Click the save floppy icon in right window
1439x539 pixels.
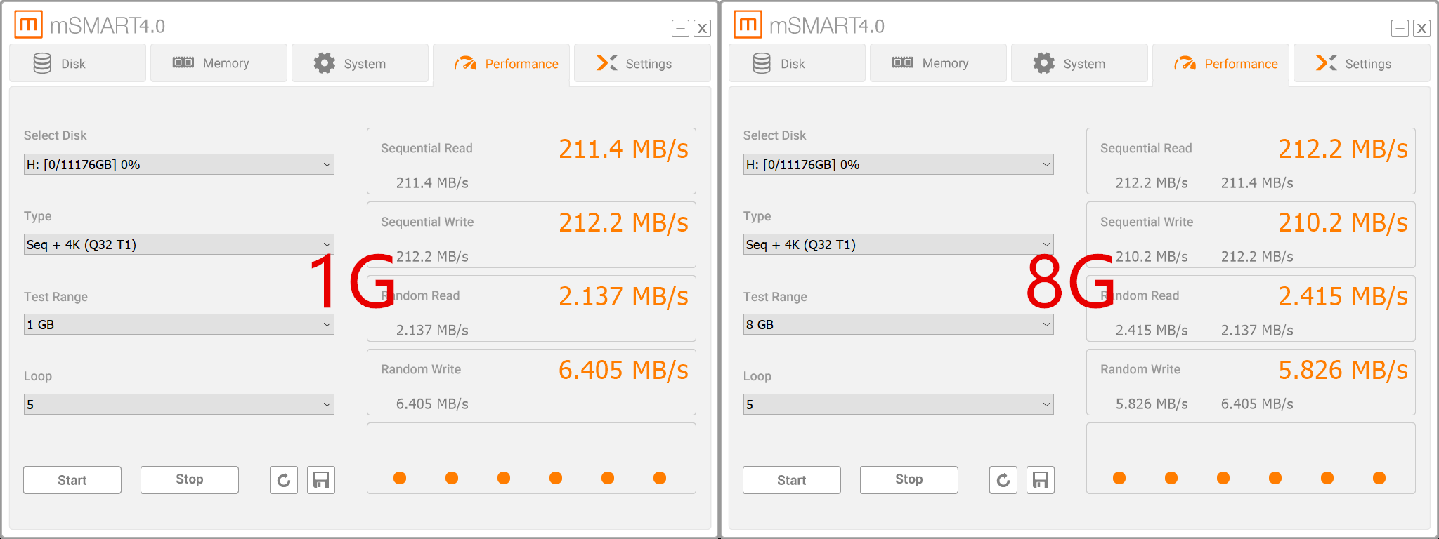(x=1041, y=480)
